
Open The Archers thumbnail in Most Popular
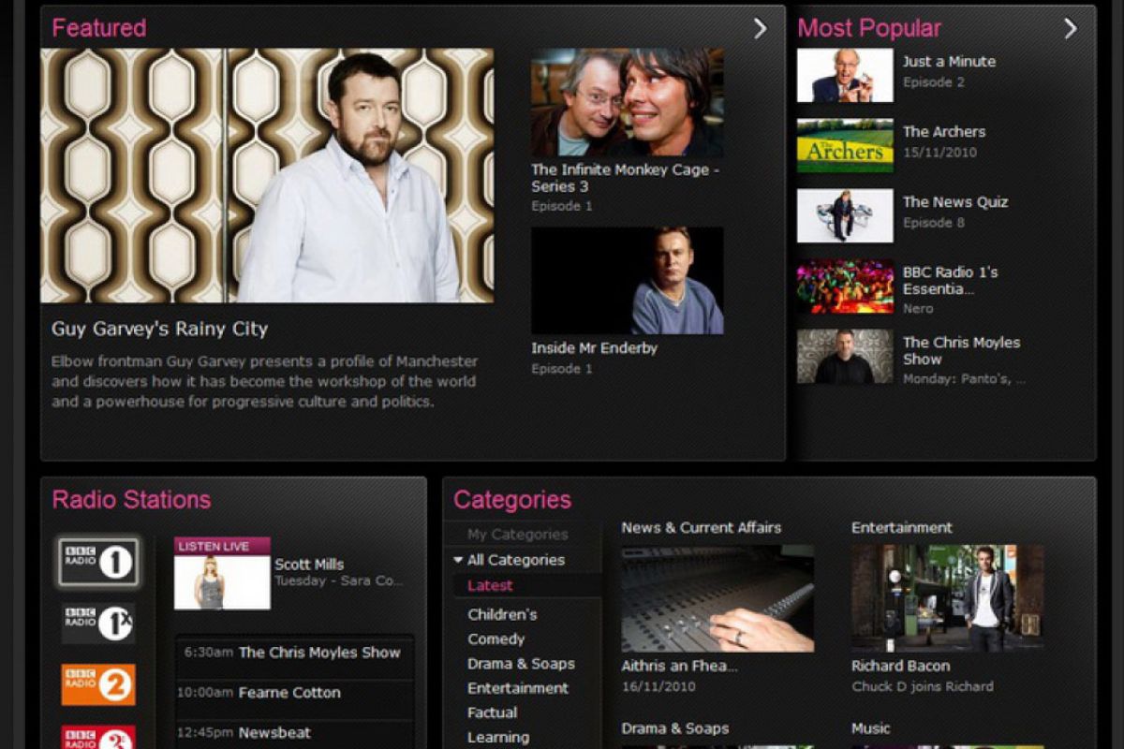tap(845, 146)
